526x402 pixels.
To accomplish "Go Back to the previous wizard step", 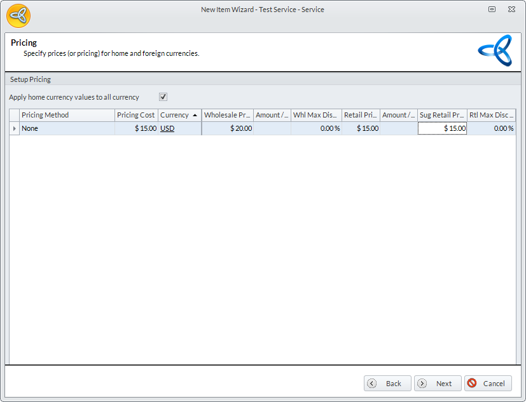I will pyautogui.click(x=387, y=384).
